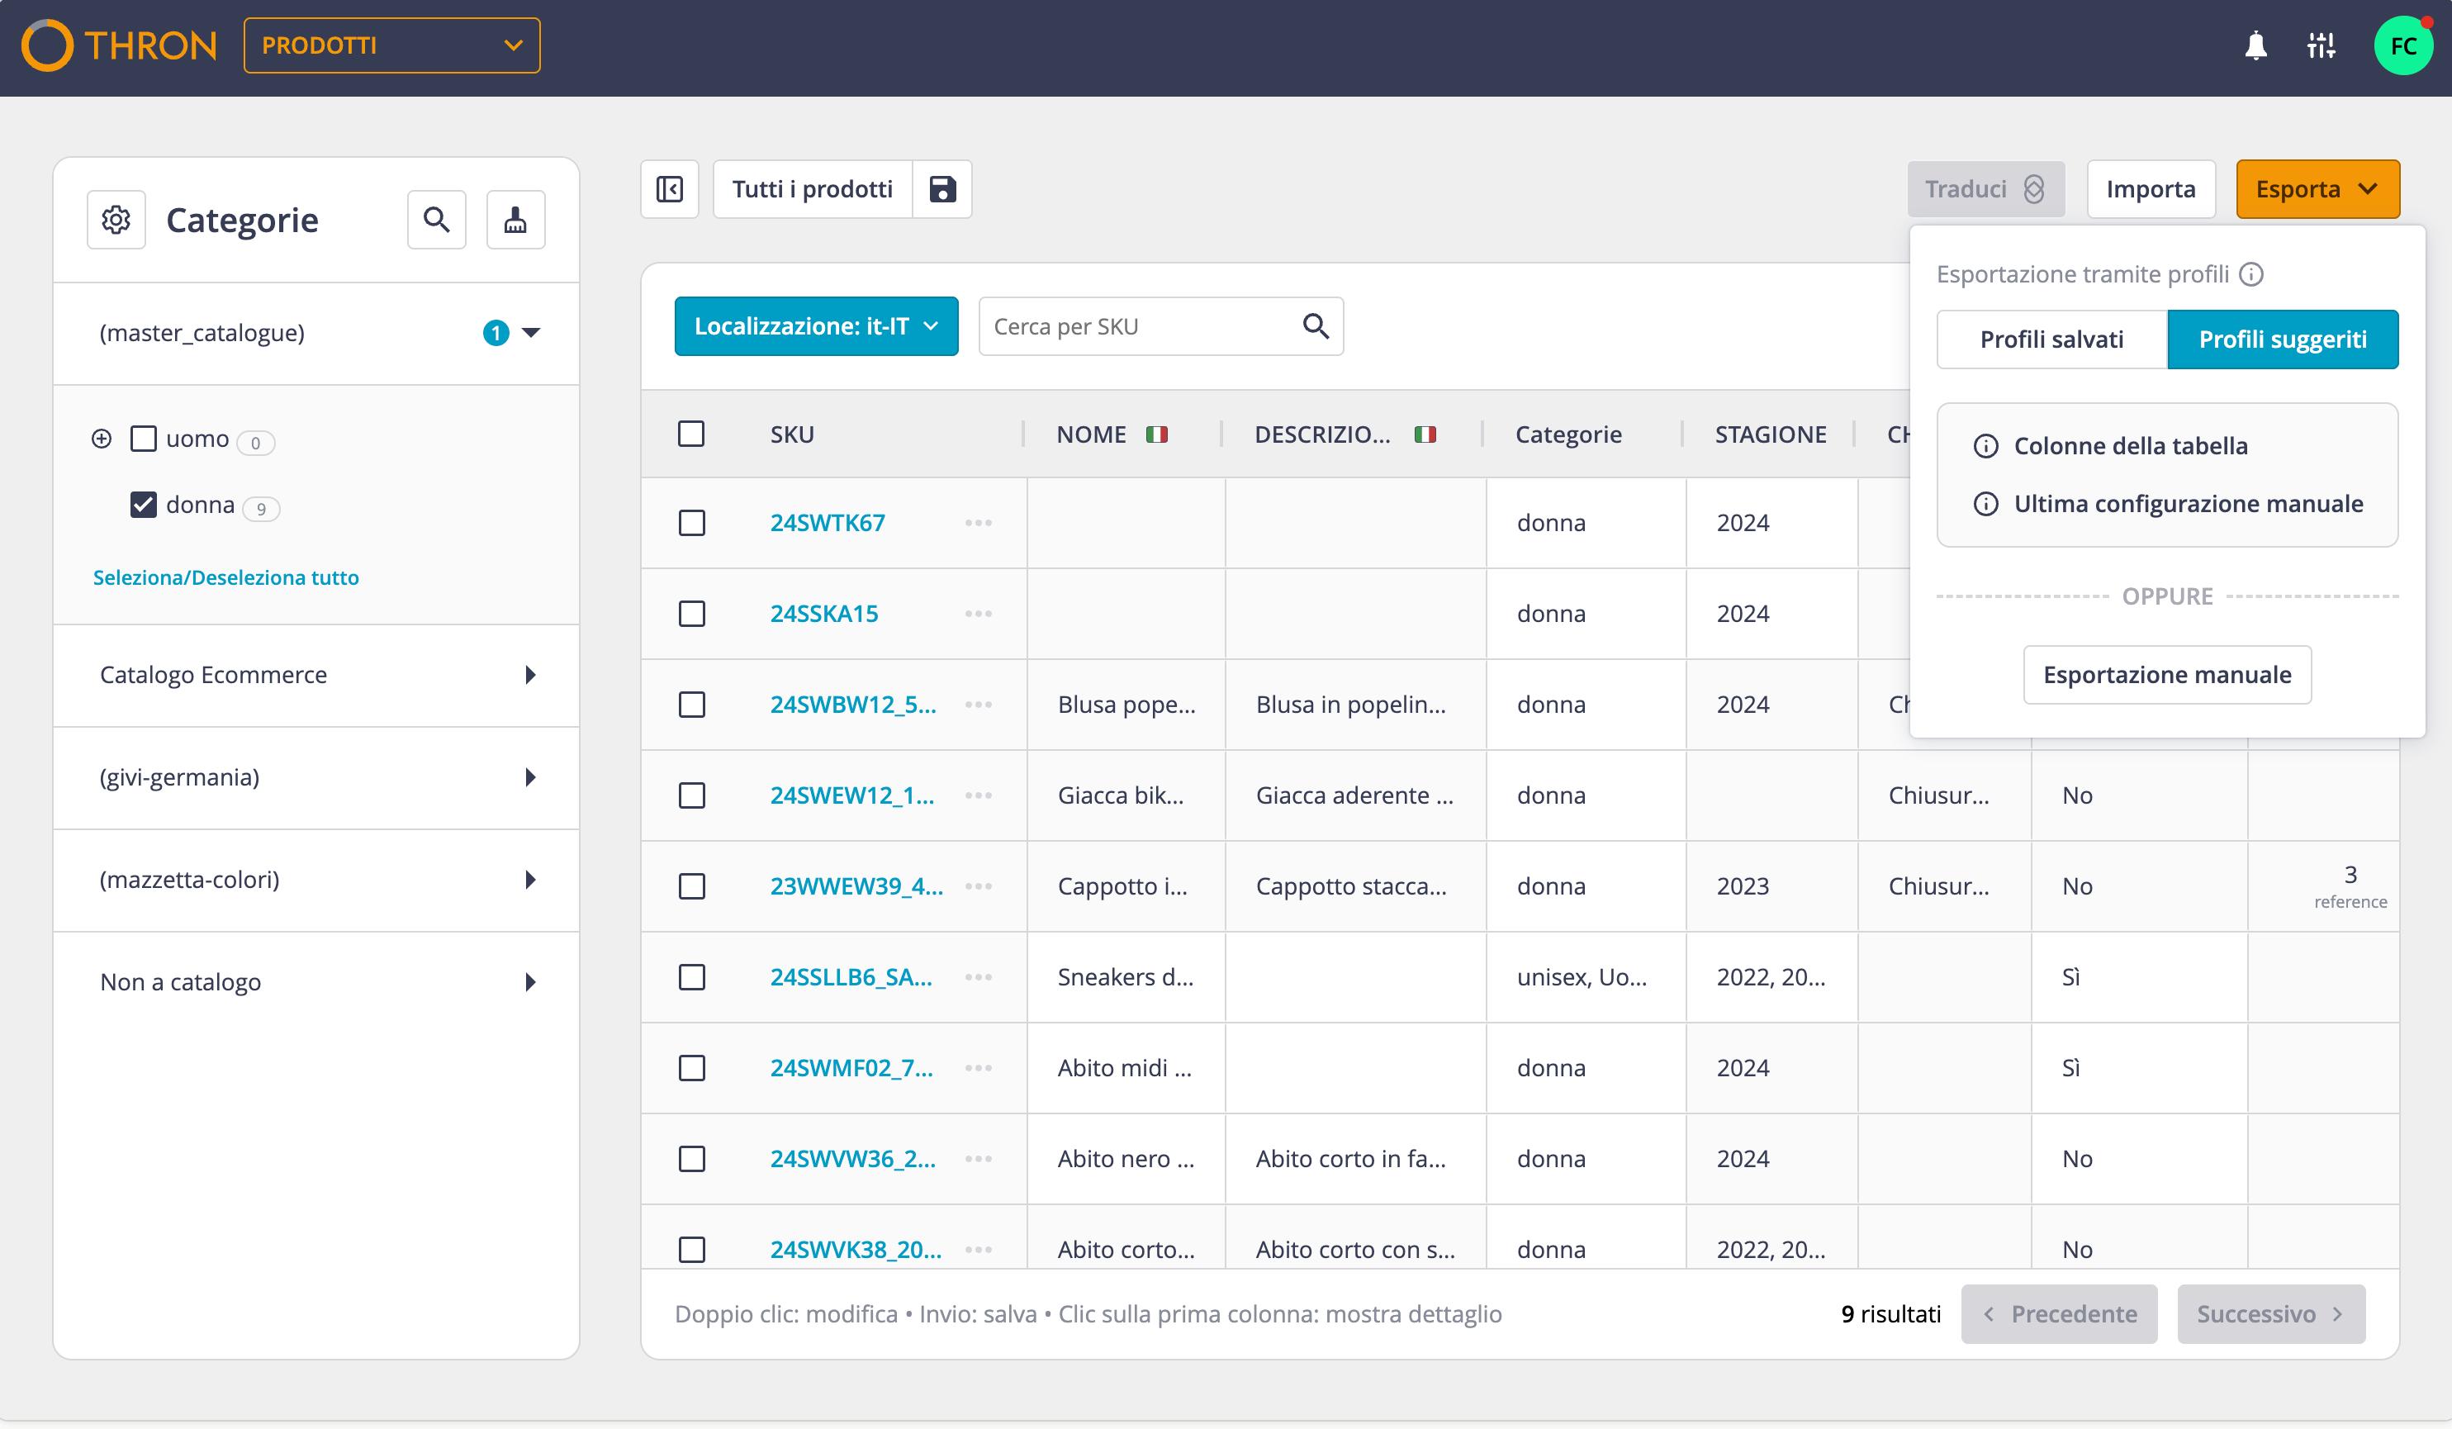Collapse the sidebar panel toggle
This screenshot has height=1429, width=2452.
pos(670,189)
